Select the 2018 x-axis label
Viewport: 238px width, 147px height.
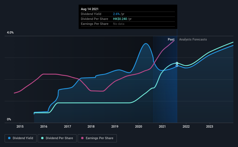click(x=91, y=126)
